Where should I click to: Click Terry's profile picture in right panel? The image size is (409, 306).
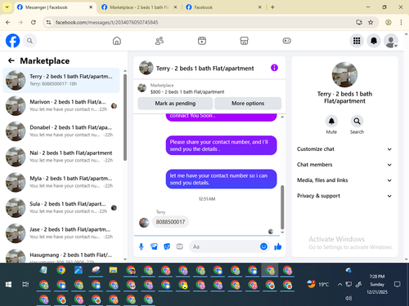point(344,74)
